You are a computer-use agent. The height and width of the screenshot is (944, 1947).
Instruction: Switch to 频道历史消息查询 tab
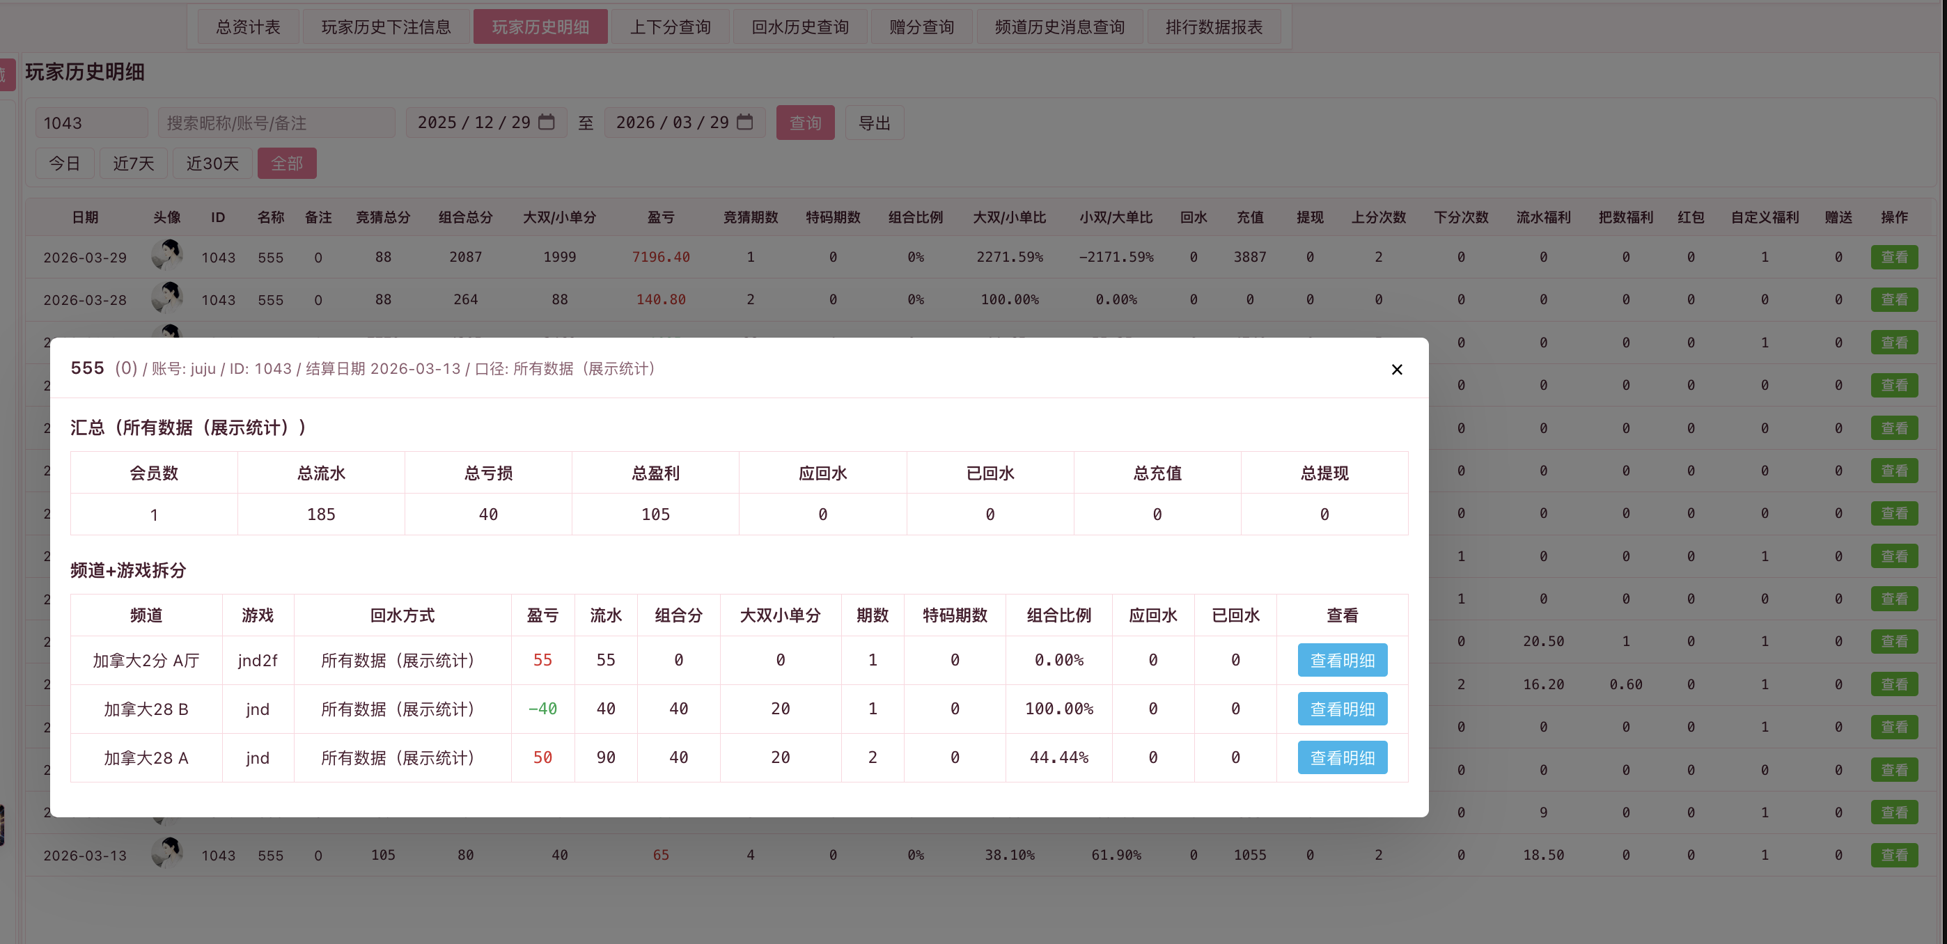1060,27
